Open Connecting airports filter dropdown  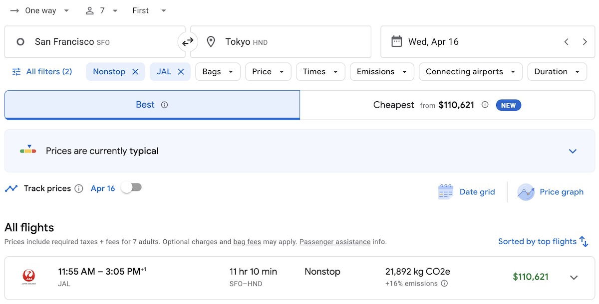[471, 72]
